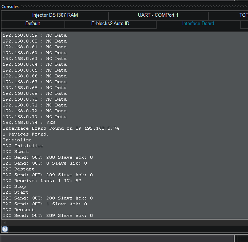Select line '192.168.0.67 : NO Data'
The image size is (248, 242).
[35, 82]
